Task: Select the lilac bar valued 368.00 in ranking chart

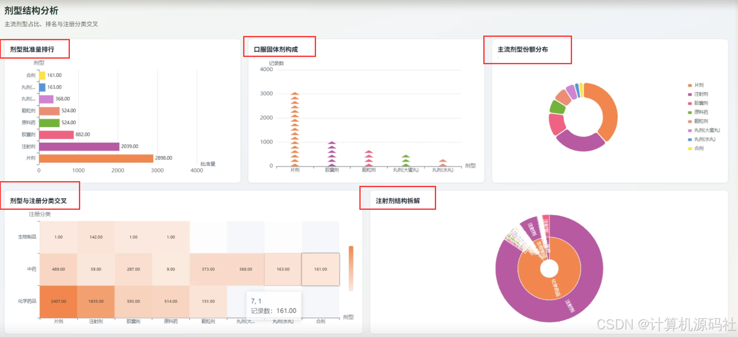Action: [46, 99]
